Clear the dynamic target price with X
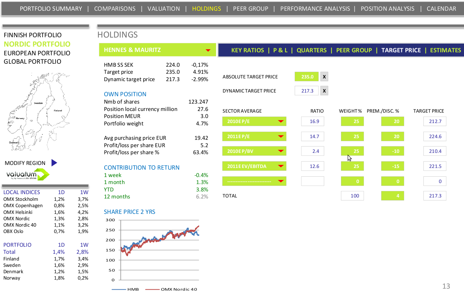The image size is (464, 294). 324,91
